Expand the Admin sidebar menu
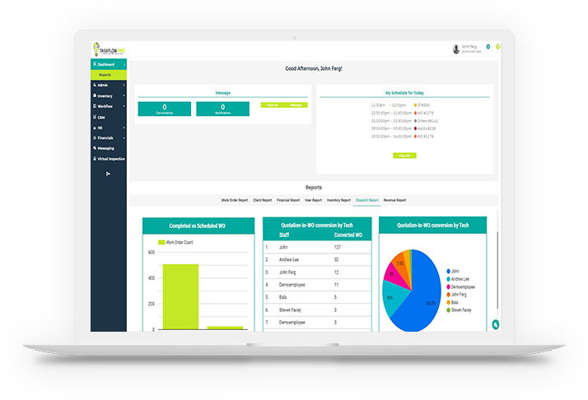 coord(104,85)
